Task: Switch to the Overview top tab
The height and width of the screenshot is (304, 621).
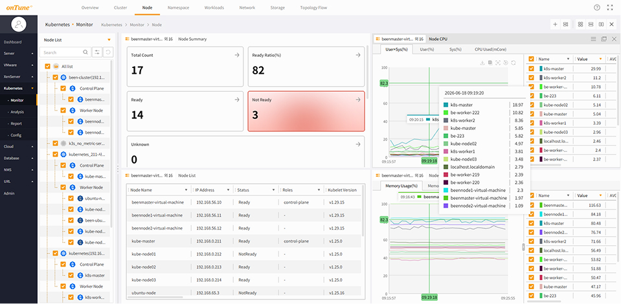Action: [90, 8]
